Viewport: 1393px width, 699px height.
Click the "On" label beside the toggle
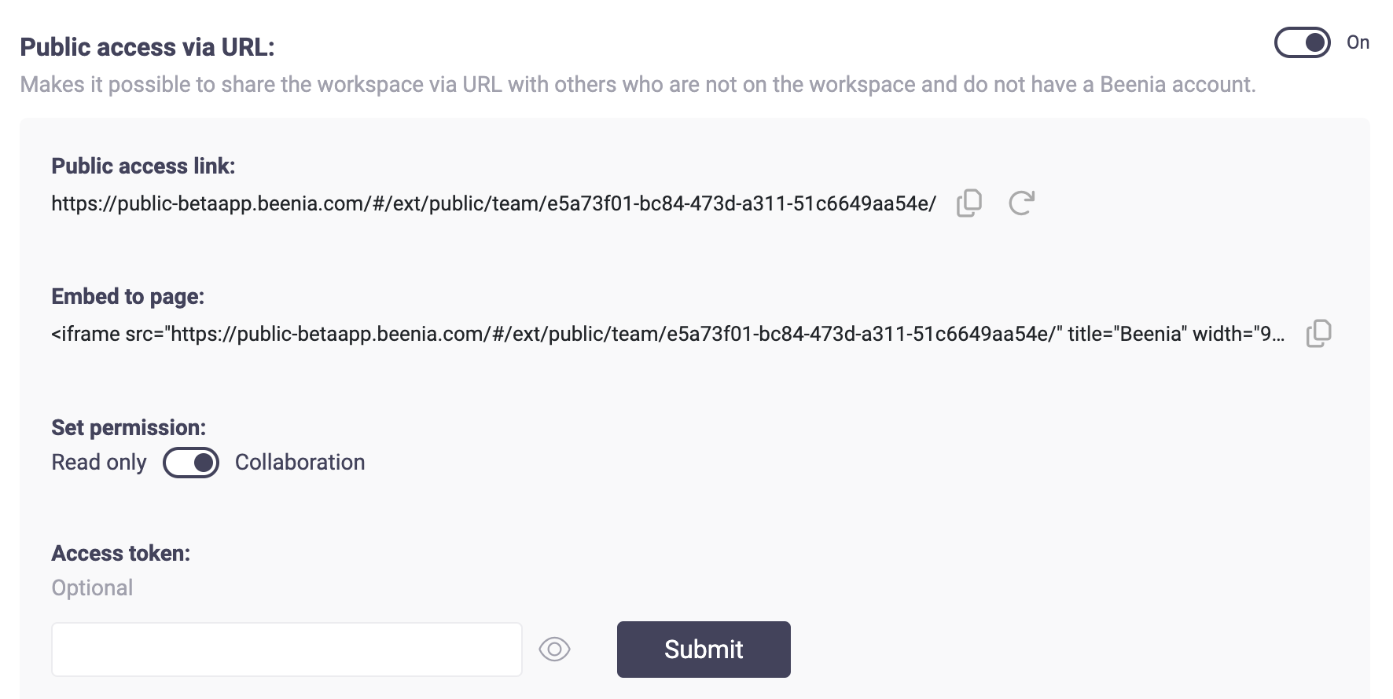point(1358,42)
